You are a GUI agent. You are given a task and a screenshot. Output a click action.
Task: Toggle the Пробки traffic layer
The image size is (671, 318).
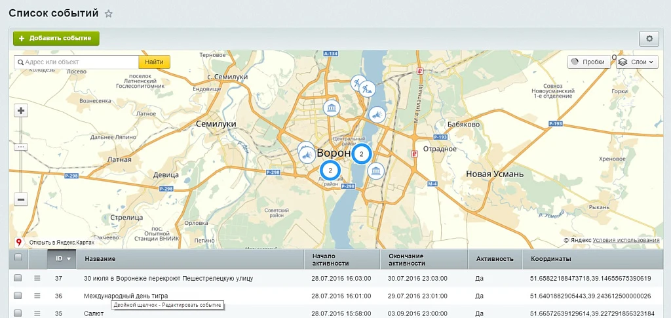coord(590,62)
